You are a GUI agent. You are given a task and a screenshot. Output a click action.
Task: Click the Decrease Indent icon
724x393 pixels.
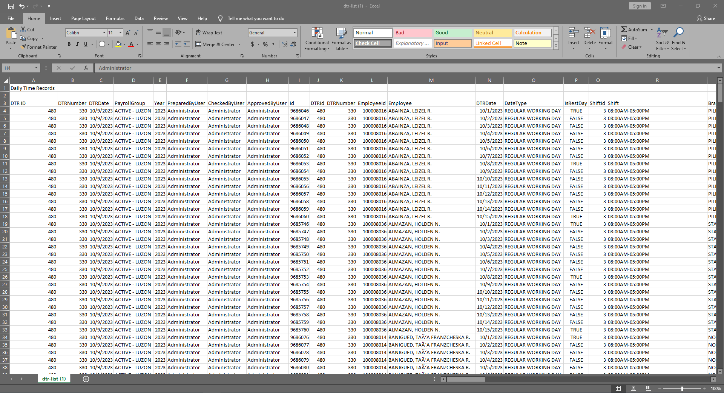pos(178,44)
